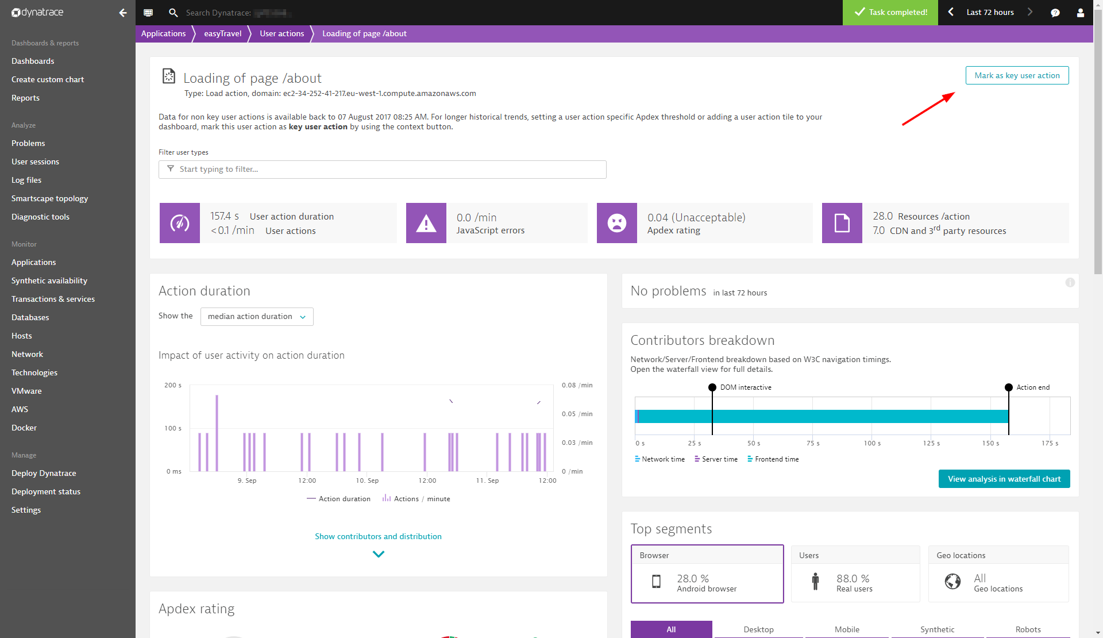Toggle Action duration chart legend
The image size is (1103, 638).
click(x=339, y=499)
